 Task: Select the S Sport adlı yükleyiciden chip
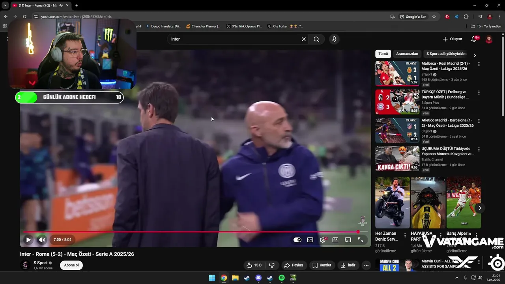point(446,54)
